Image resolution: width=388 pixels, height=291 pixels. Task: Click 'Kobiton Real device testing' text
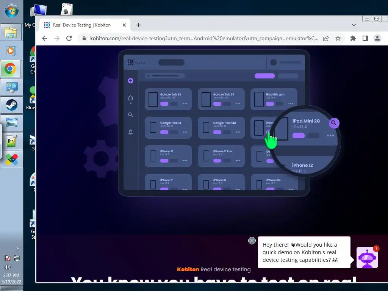point(214,269)
